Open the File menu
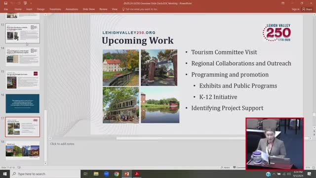The height and width of the screenshot is (178, 316). 6,9
